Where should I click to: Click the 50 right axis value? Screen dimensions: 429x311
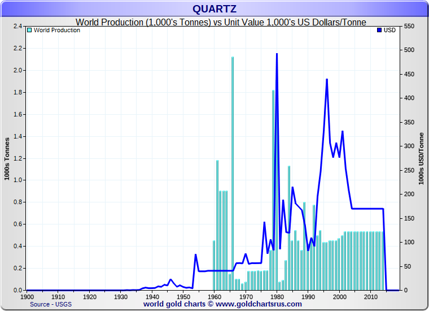408,266
